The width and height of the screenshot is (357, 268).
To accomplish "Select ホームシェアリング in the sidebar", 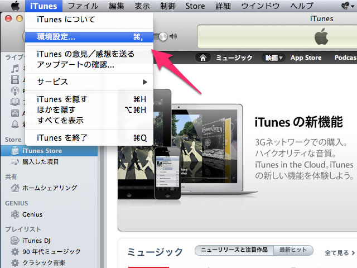I will 49,188.
